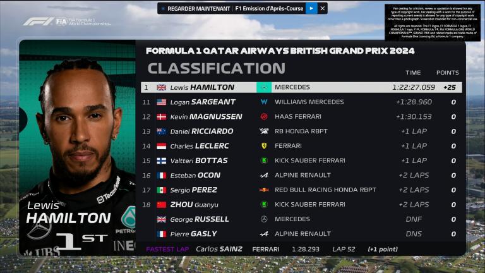Screen dimensions: 485x273
Task: Click the Ferrari prancing horse logo
Action: pos(264,146)
